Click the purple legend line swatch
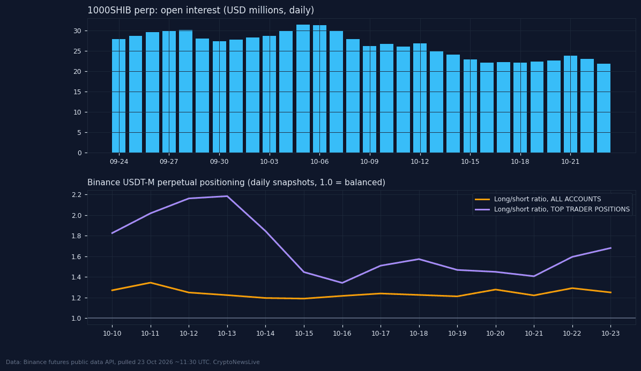 tap(482, 209)
